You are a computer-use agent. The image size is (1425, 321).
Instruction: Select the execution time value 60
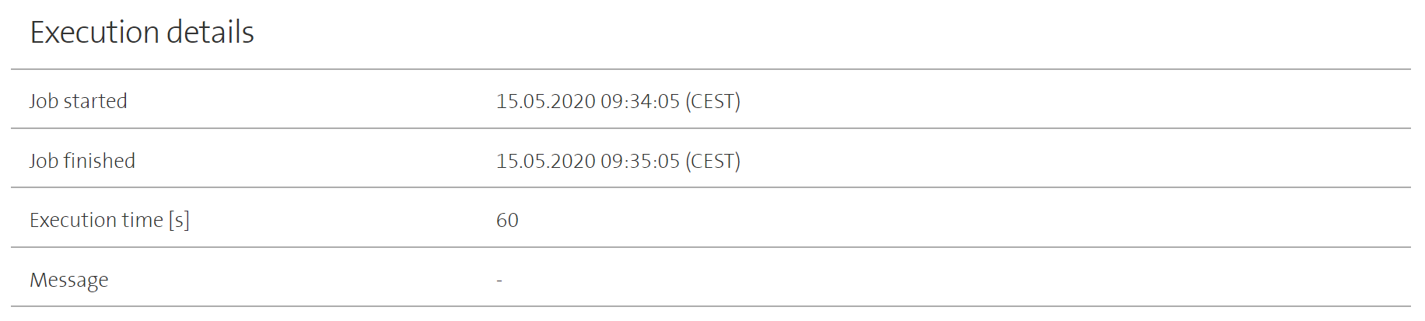pos(507,221)
